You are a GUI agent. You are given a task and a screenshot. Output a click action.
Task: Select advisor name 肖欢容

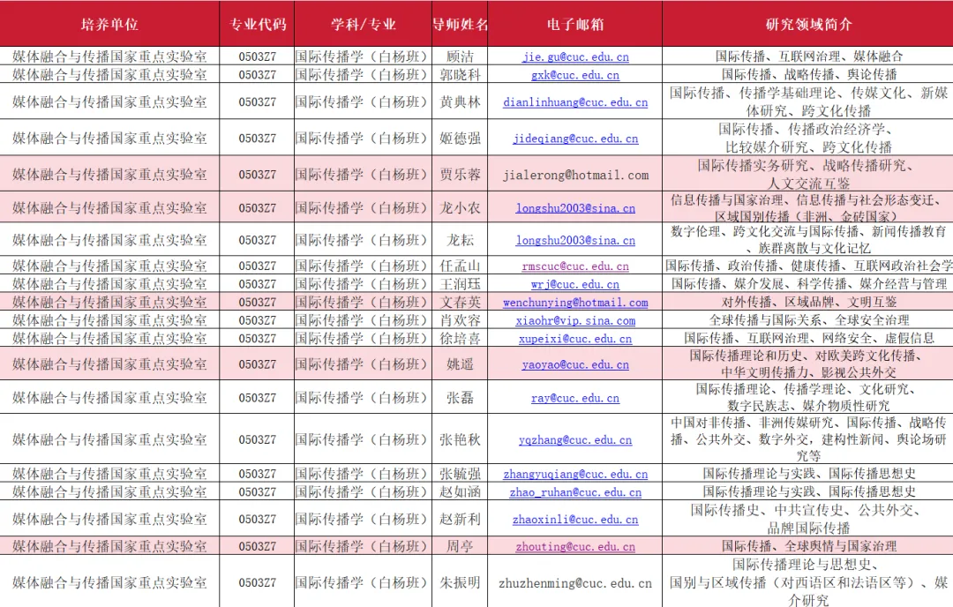tap(460, 320)
